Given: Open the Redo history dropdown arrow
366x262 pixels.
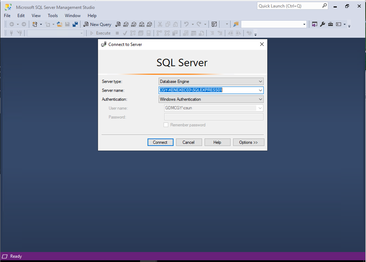Looking at the screenshot, I should [205, 24].
